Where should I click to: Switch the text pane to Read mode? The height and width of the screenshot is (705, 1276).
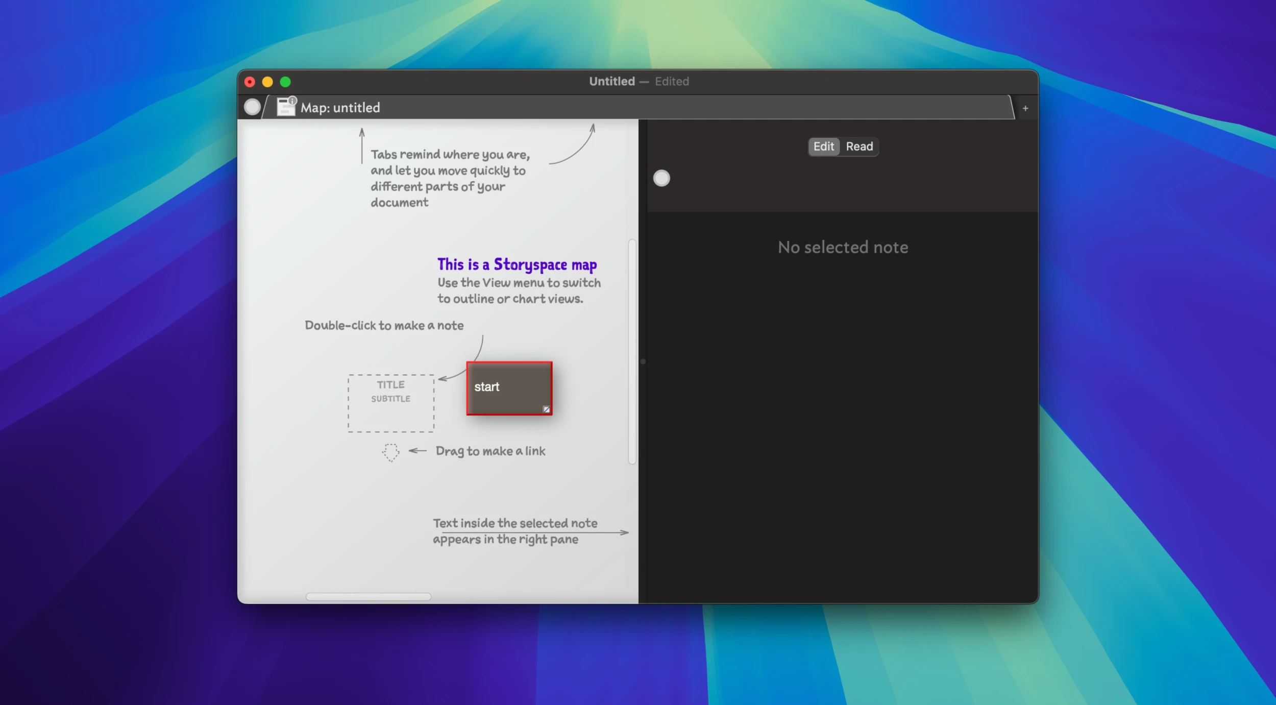pyautogui.click(x=859, y=147)
